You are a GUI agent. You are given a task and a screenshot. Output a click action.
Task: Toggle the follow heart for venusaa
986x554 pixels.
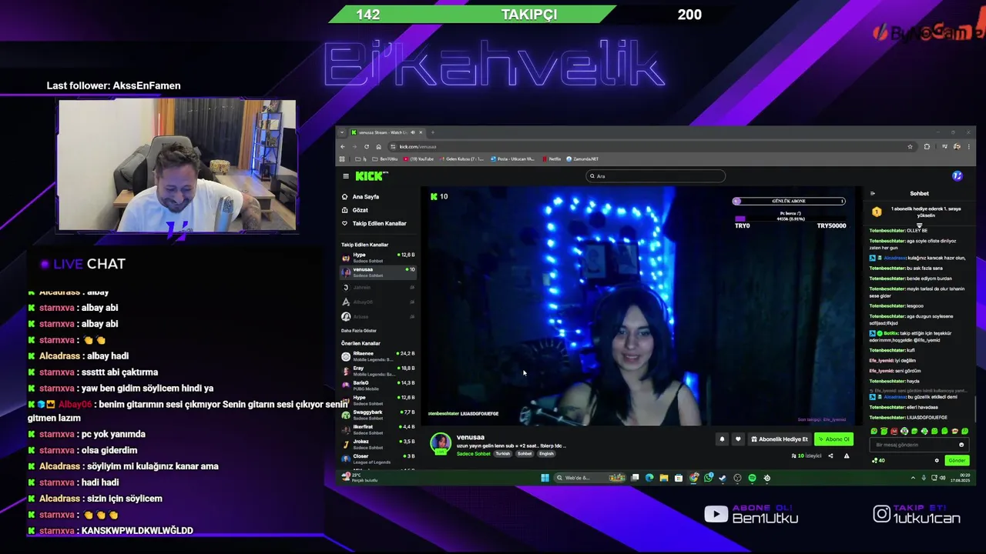point(738,439)
